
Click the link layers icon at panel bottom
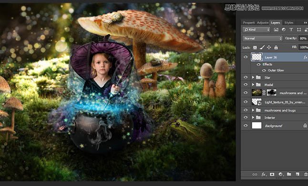click(255, 174)
